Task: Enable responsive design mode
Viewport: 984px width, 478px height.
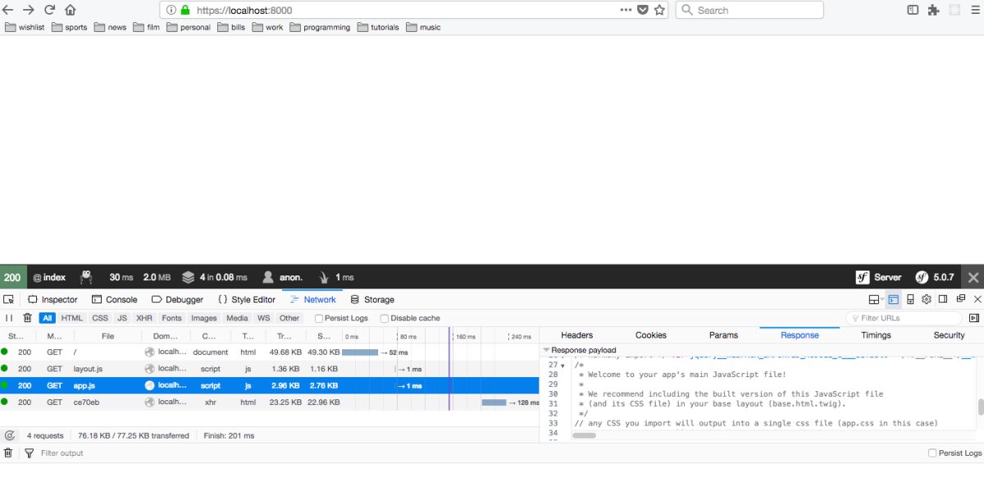Action: point(910,299)
